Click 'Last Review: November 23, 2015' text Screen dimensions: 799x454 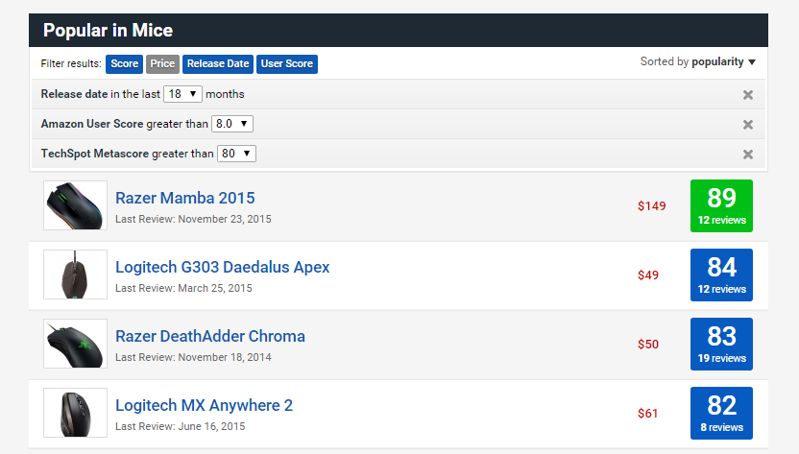point(193,219)
